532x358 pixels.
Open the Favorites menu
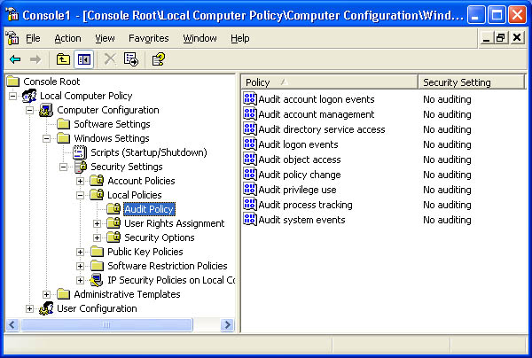[149, 38]
